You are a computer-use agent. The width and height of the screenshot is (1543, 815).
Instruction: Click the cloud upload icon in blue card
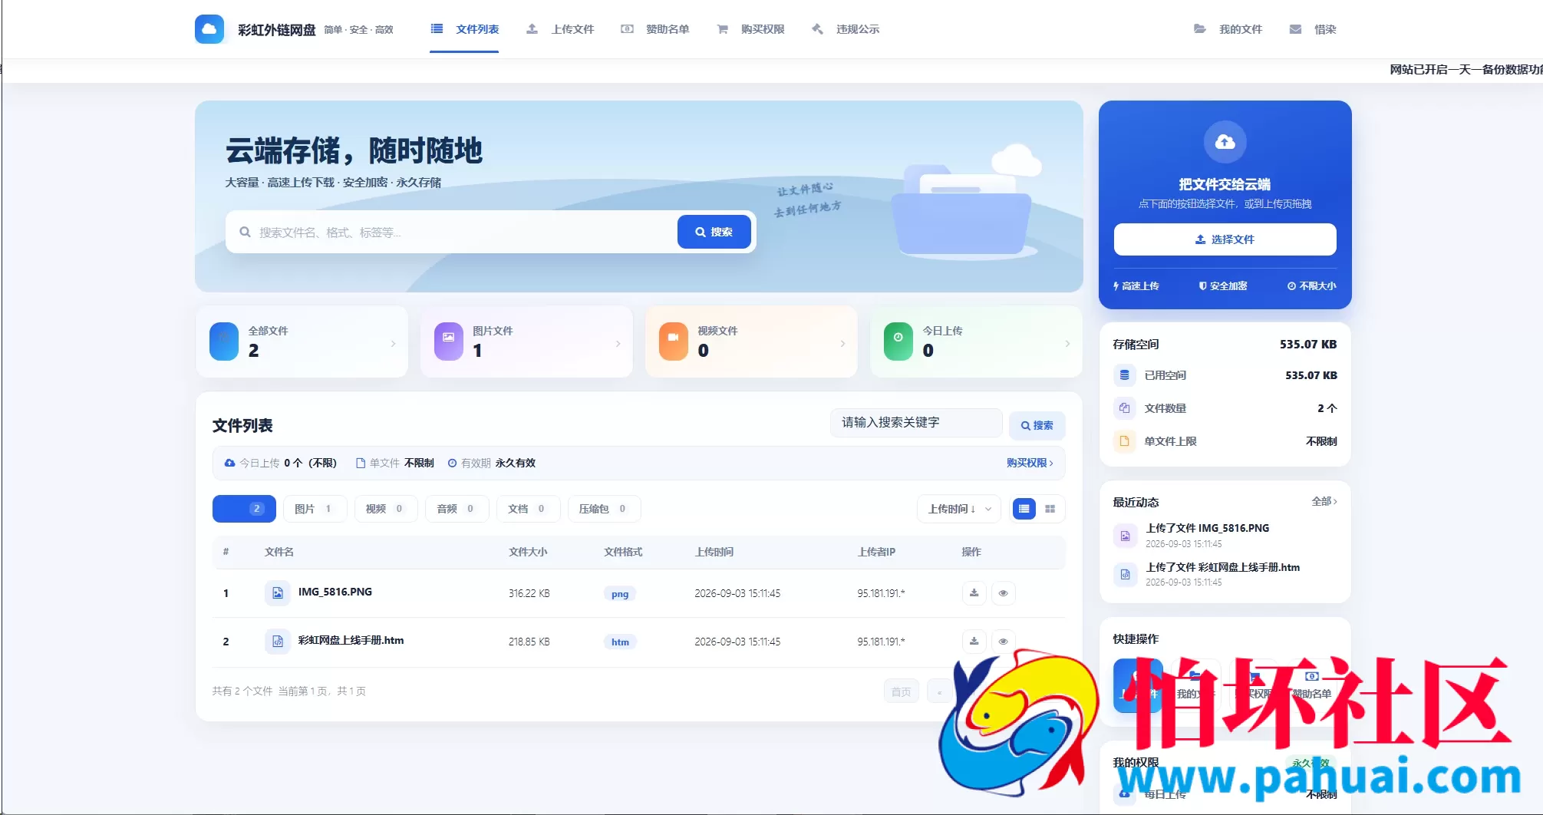pyautogui.click(x=1225, y=141)
